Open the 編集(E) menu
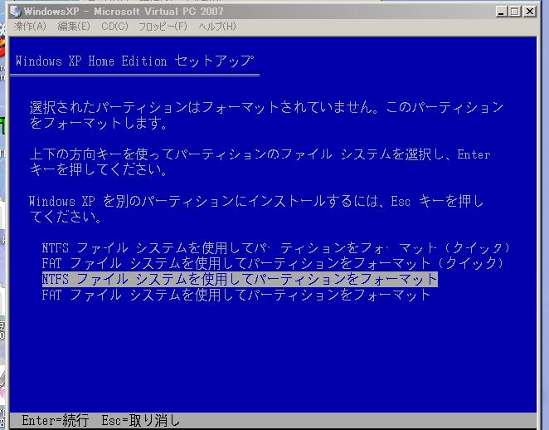549x430 pixels. coord(74,27)
